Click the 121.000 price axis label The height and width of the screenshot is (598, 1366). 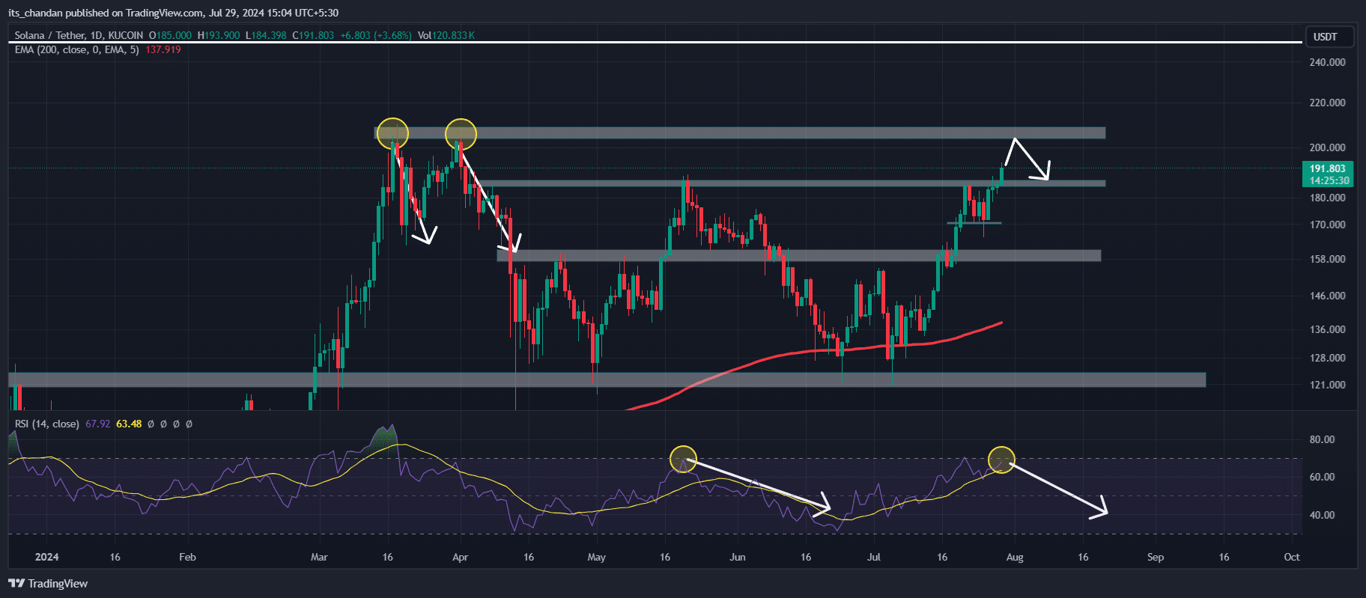(1327, 385)
